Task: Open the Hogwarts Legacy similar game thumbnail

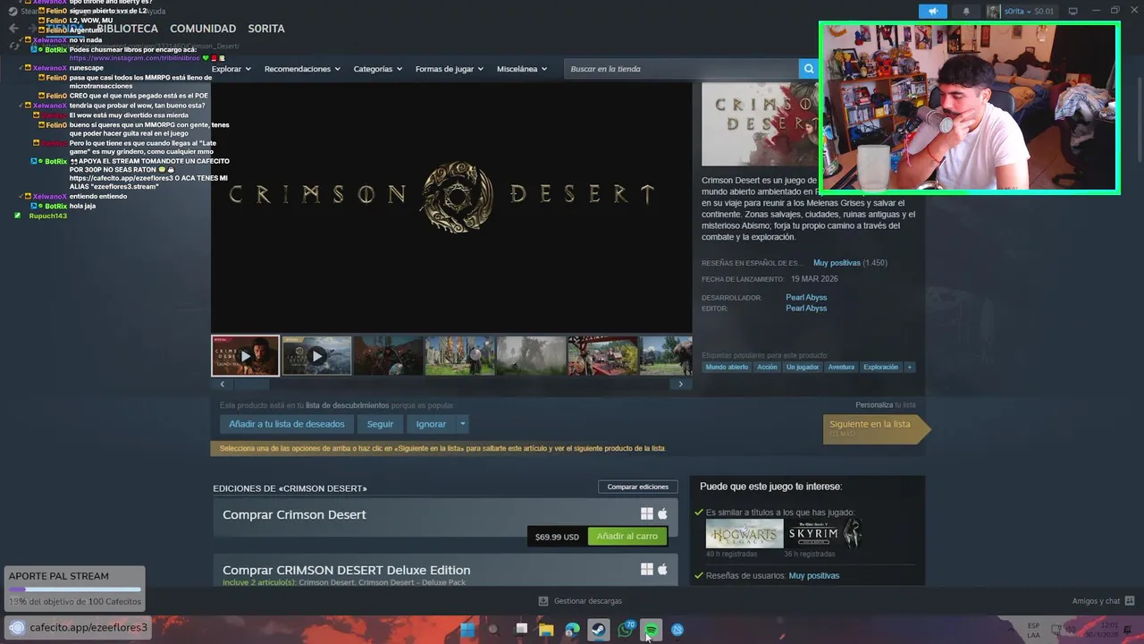Action: [744, 534]
